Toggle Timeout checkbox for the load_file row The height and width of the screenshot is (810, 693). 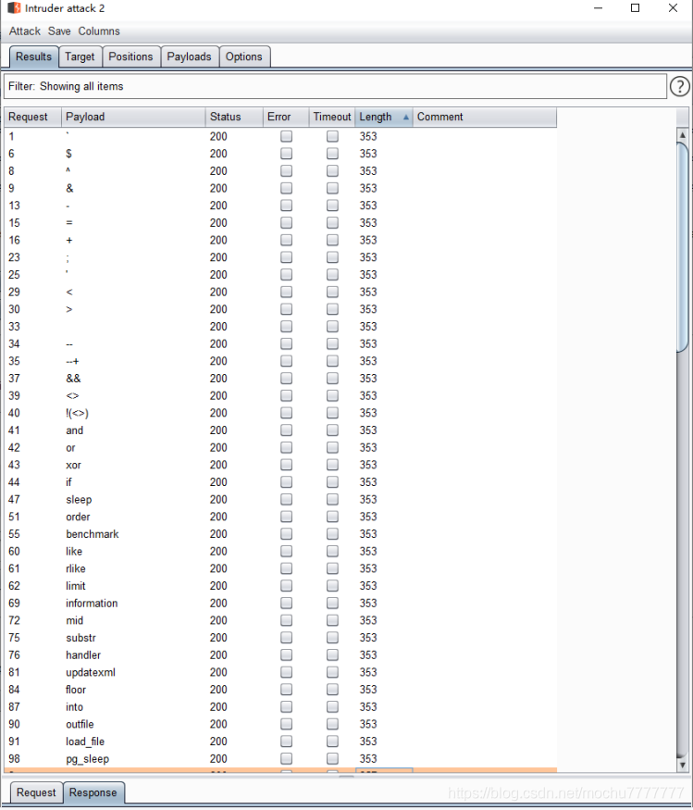pos(332,741)
